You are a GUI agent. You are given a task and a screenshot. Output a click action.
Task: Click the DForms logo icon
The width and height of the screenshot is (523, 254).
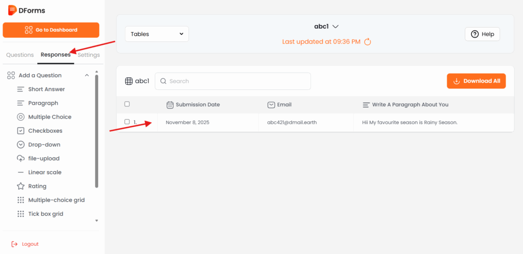pos(12,10)
